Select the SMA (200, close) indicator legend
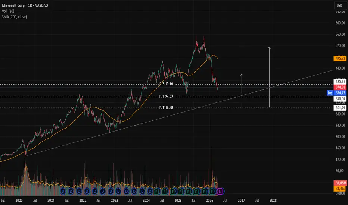348x205 pixels. pyautogui.click(x=14, y=17)
